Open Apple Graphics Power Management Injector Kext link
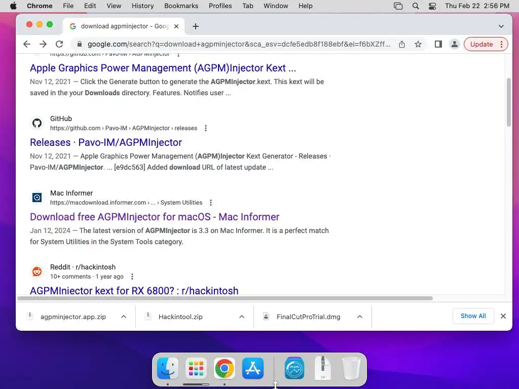 163,68
